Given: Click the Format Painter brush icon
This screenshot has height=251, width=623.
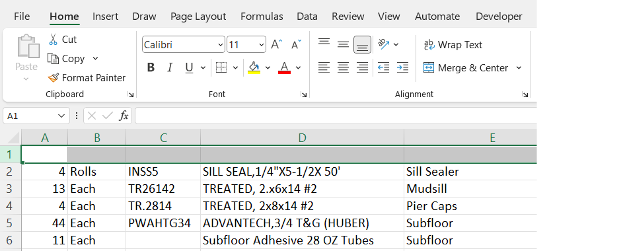Looking at the screenshot, I should click(x=53, y=78).
